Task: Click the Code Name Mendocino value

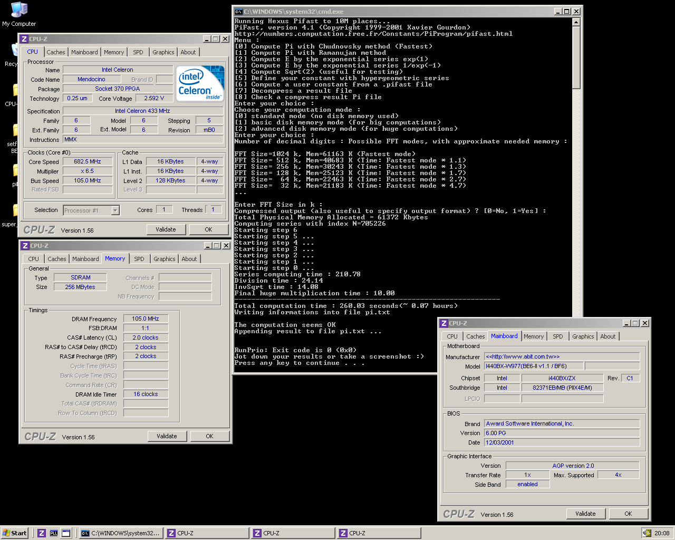Action: pyautogui.click(x=91, y=79)
